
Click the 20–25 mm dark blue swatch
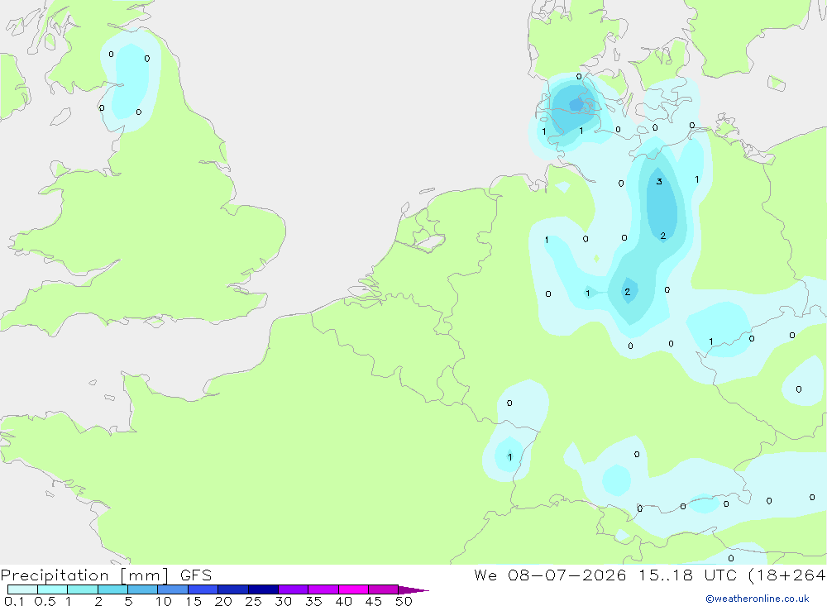pos(232,589)
